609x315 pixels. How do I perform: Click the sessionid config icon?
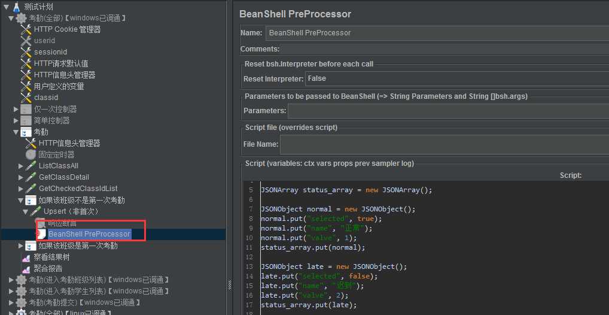pyautogui.click(x=26, y=52)
